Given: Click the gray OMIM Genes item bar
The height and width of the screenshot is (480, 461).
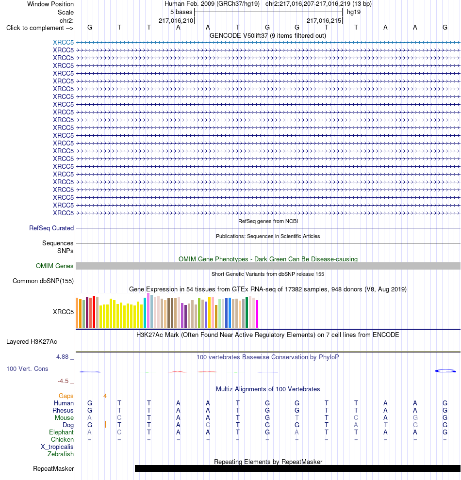Looking at the screenshot, I should coord(268,266).
